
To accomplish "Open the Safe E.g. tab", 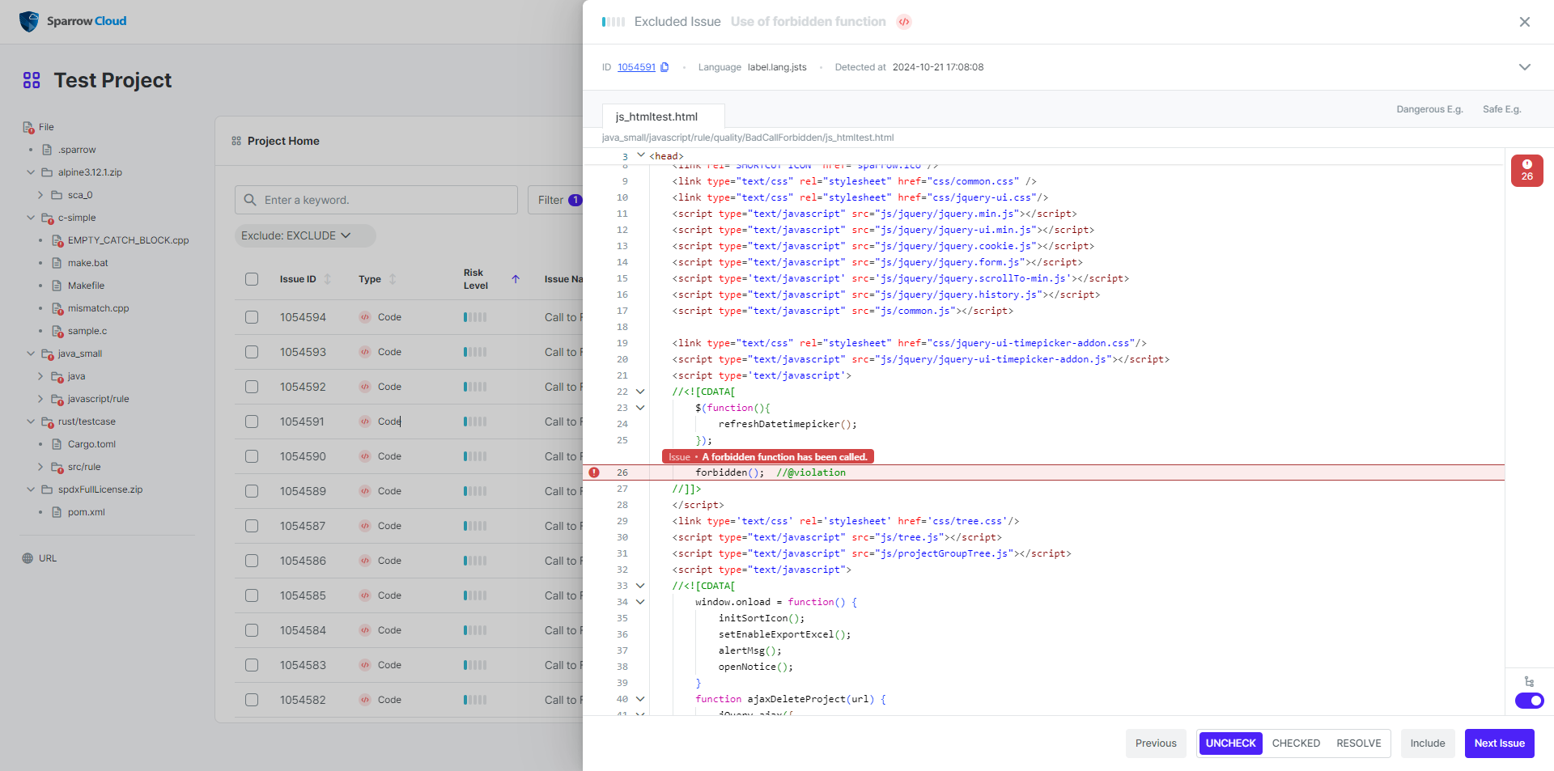I will [x=1501, y=109].
